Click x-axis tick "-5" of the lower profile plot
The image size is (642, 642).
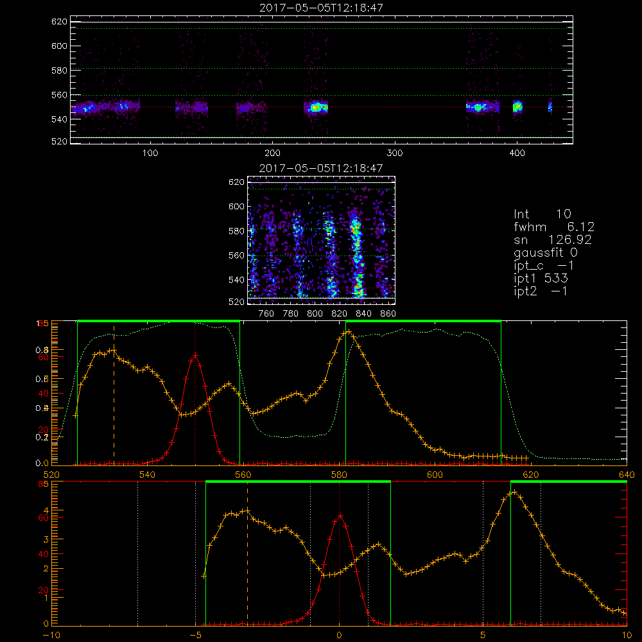pyautogui.click(x=195, y=636)
